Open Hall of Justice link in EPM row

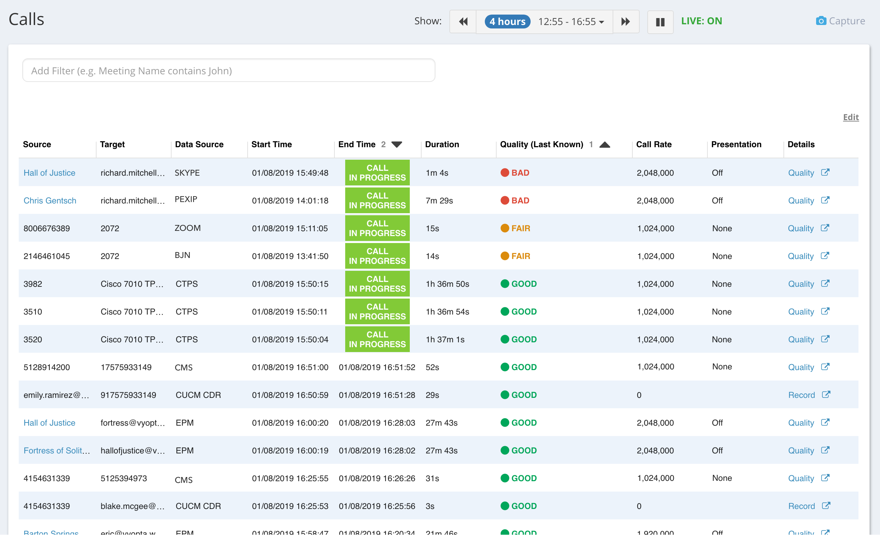click(x=49, y=423)
